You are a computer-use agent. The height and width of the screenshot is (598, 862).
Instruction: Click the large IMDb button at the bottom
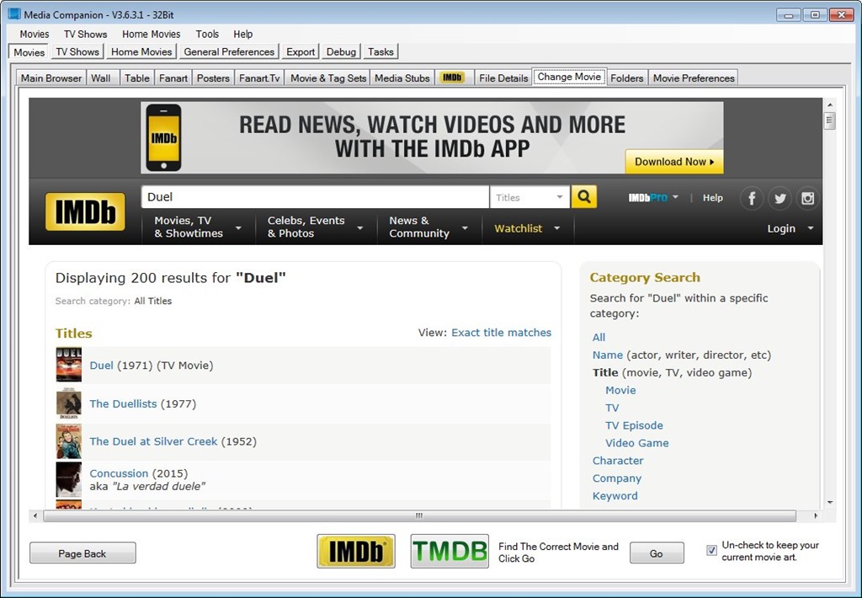356,551
